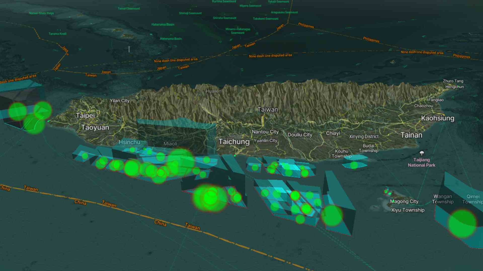Click the Yuli label

[x=295, y=89]
